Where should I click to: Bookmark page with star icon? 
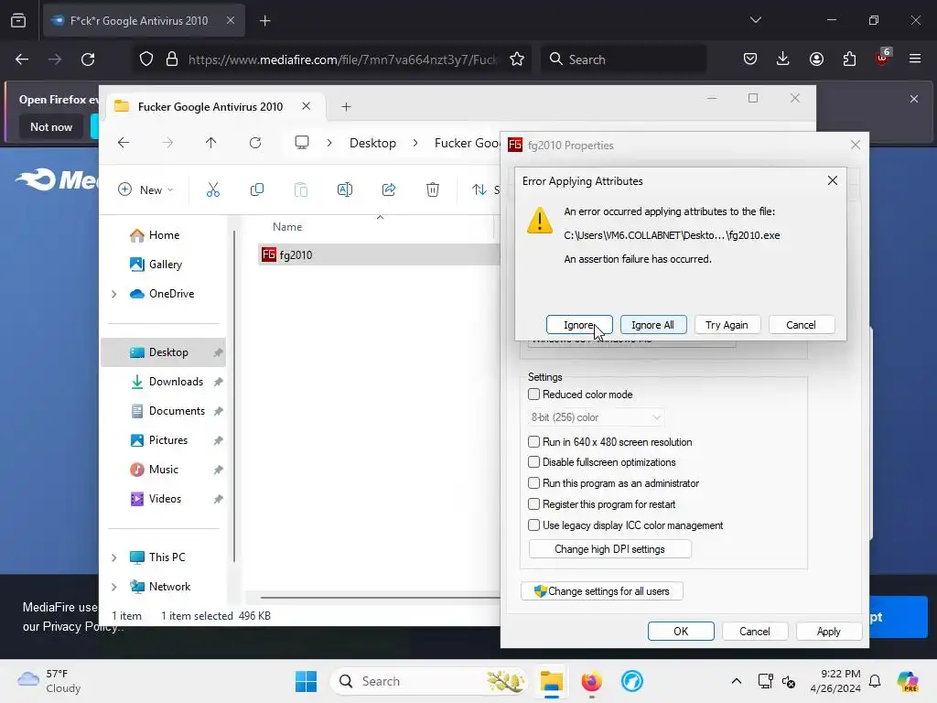(517, 59)
